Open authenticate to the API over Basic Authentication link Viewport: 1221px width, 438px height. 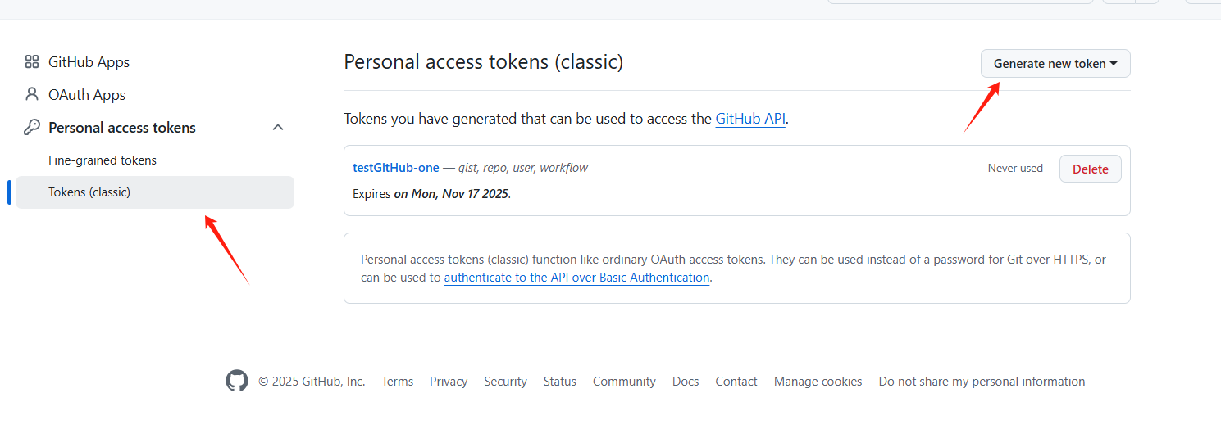pyautogui.click(x=576, y=278)
